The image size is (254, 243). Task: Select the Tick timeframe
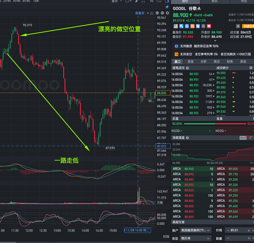coord(36,1)
